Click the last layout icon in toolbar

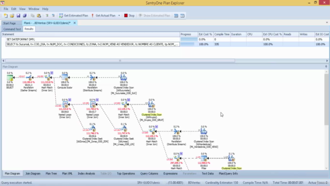[183, 16]
